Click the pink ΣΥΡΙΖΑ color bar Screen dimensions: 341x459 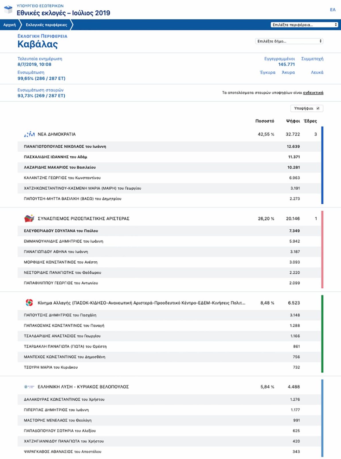click(x=322, y=249)
